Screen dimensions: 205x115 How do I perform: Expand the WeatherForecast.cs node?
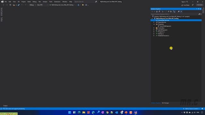154,35
